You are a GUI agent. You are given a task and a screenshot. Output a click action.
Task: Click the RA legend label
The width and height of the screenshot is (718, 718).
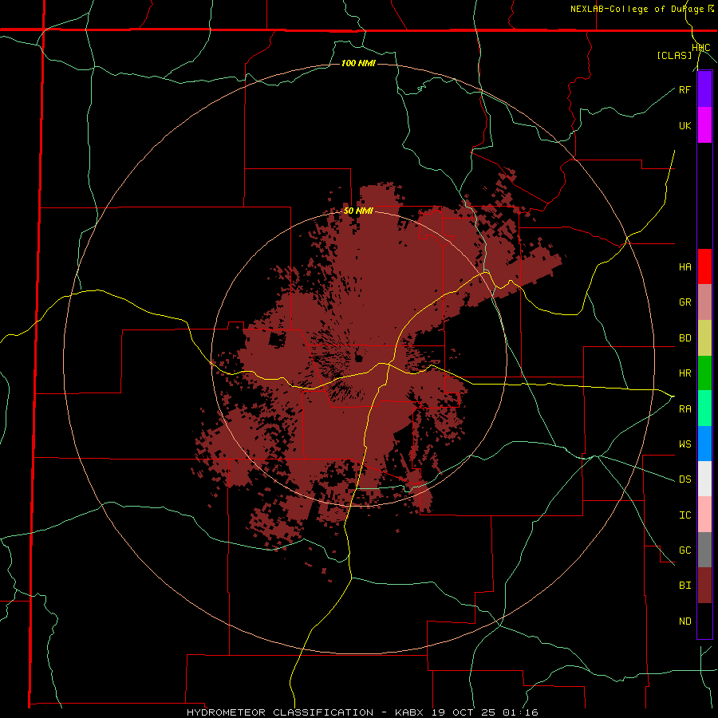click(x=684, y=409)
